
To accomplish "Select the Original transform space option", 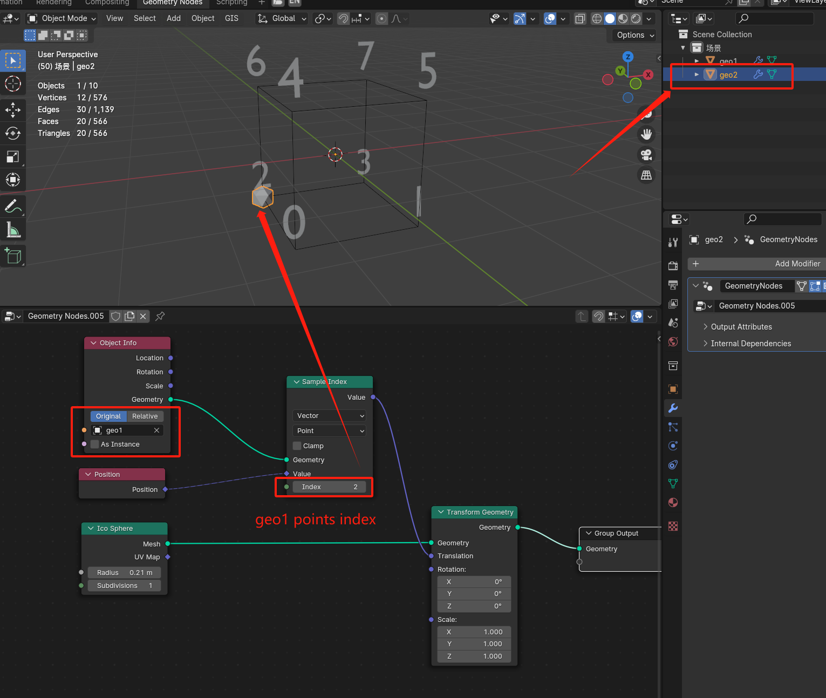I will (x=108, y=416).
